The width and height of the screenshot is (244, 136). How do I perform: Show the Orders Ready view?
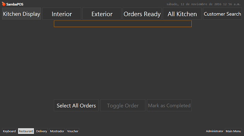point(142,14)
